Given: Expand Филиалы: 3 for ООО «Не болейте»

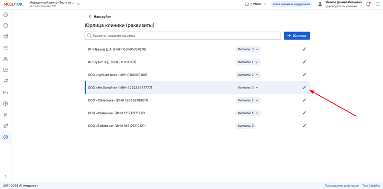Looking at the screenshot, I should [248, 88].
